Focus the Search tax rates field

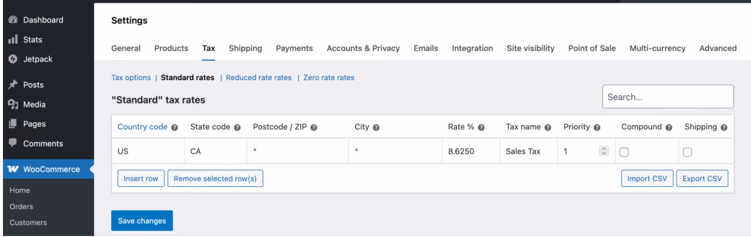point(668,97)
